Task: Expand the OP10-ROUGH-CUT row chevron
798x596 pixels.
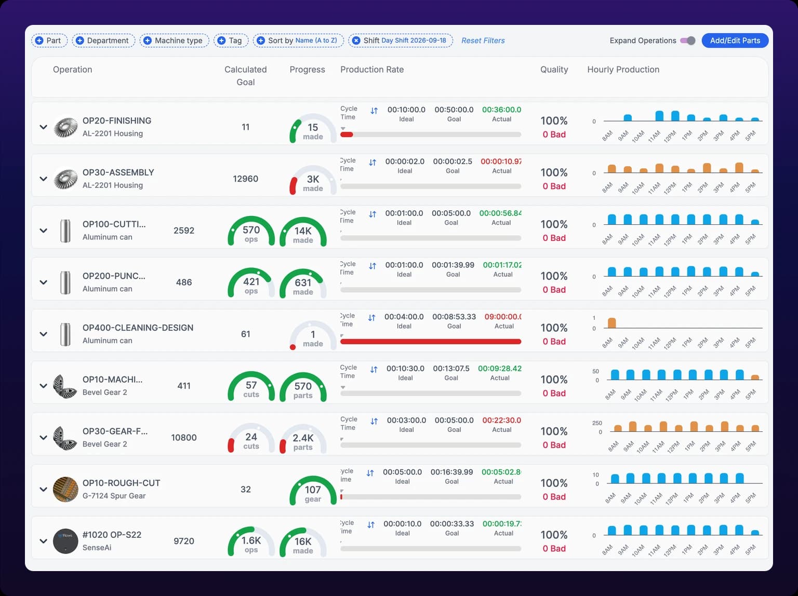Action: pos(44,489)
